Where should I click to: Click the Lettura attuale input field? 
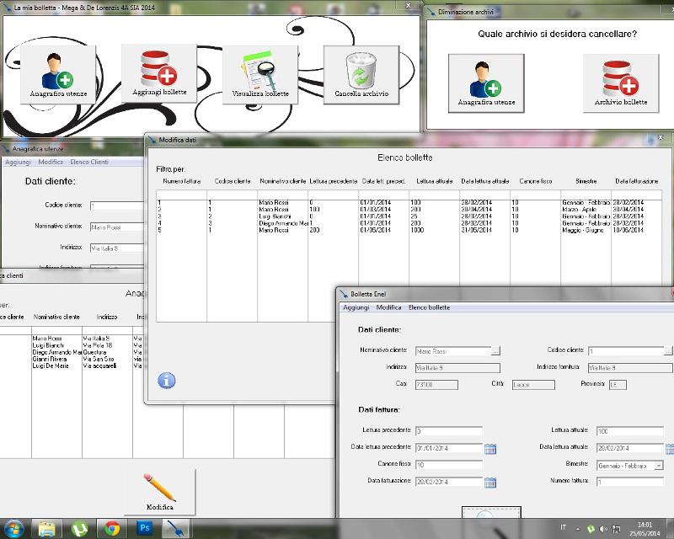pyautogui.click(x=629, y=431)
